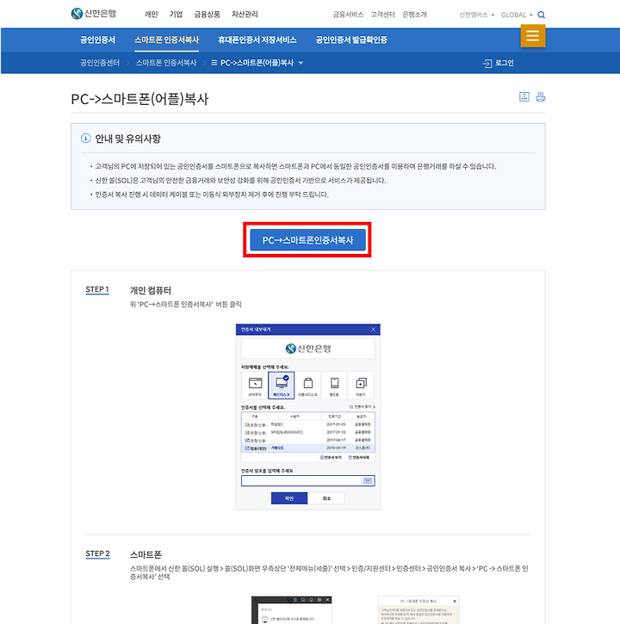Image resolution: width=620 pixels, height=624 pixels.
Task: Go to 스마트폰 인증서복사 breadcrumb link
Action: click(x=166, y=63)
